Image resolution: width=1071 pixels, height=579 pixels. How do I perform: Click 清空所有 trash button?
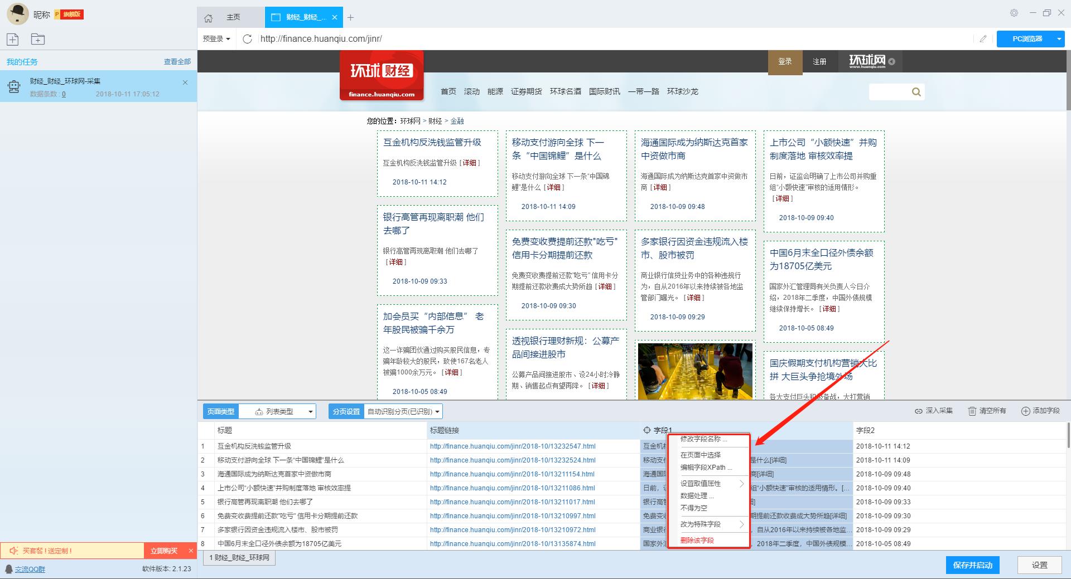tap(987, 411)
